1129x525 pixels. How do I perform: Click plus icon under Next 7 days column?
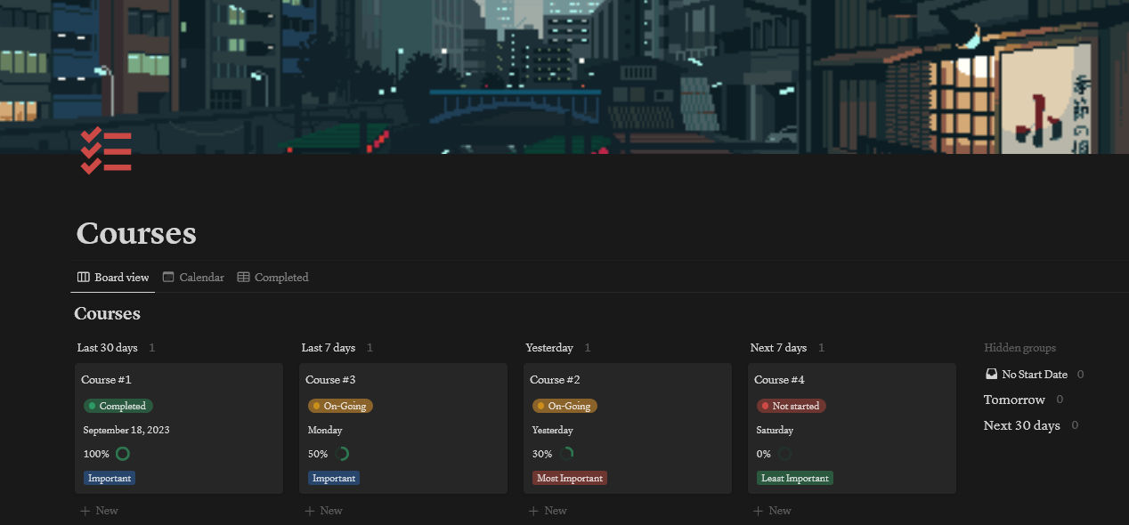(x=759, y=511)
